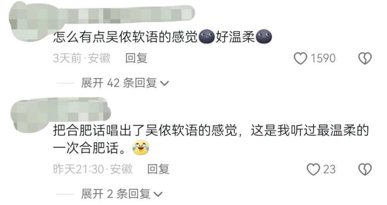This screenshot has width=387, height=205.
Task: Like the comment with 23 likes
Action: tap(313, 169)
